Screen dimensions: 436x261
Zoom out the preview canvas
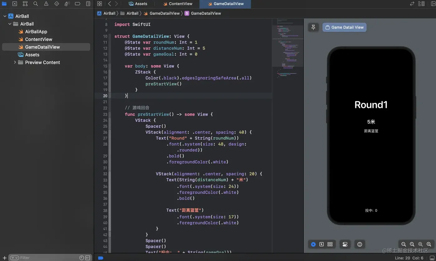click(404, 244)
